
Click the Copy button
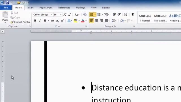[15, 18]
